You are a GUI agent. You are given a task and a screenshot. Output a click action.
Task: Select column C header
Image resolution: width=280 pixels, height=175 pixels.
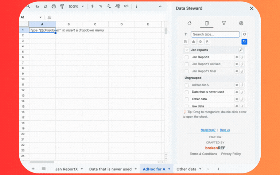coord(95,24)
